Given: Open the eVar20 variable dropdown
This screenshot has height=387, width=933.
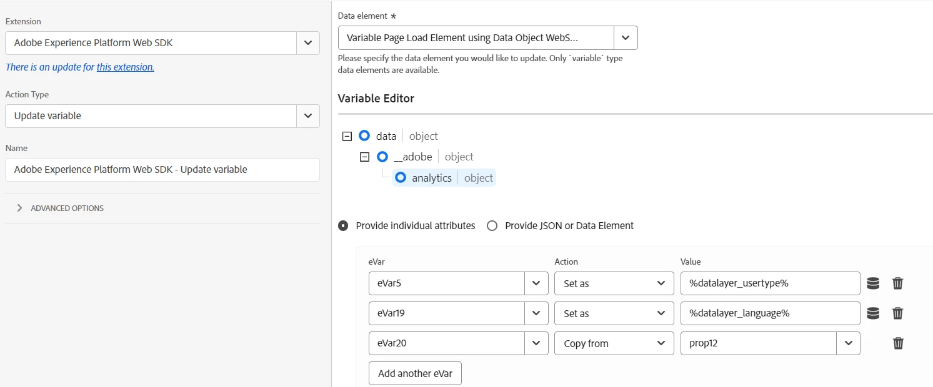Looking at the screenshot, I should [x=536, y=343].
